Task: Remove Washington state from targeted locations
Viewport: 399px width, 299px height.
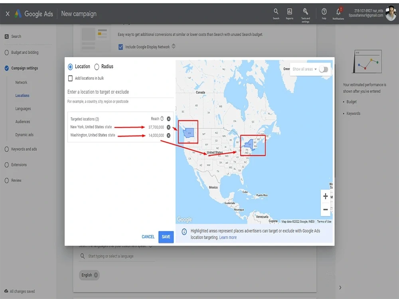Action: point(168,136)
